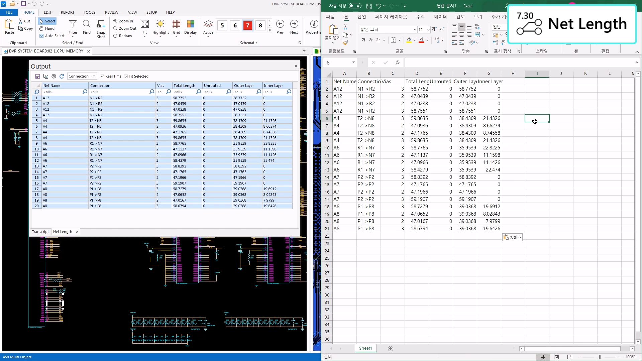Open the paste options Ctrl dropdown
Image resolution: width=642 pixels, height=361 pixels.
click(x=513, y=237)
